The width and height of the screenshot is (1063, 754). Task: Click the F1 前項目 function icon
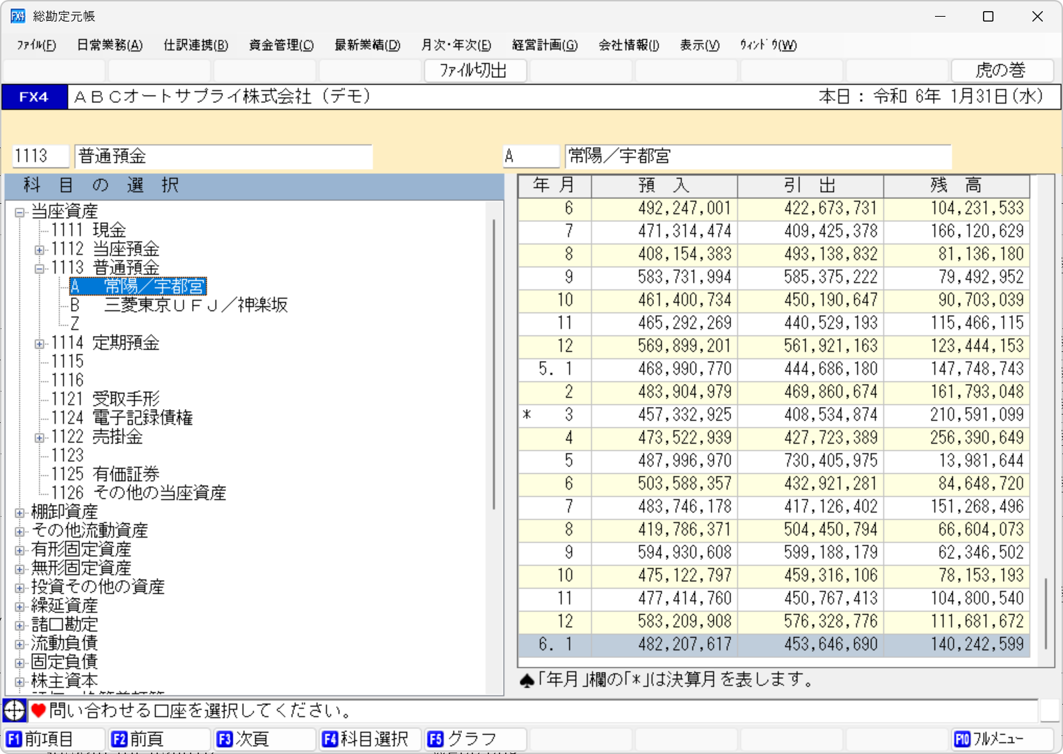pos(52,739)
